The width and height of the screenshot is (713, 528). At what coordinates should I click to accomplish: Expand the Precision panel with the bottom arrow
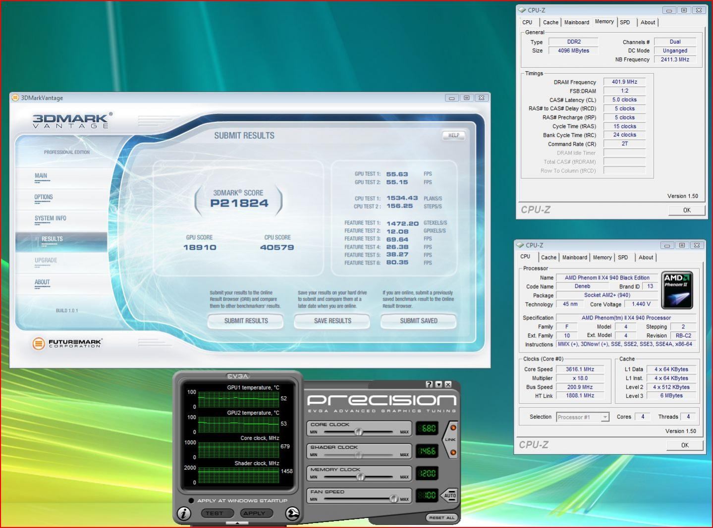coord(237,523)
